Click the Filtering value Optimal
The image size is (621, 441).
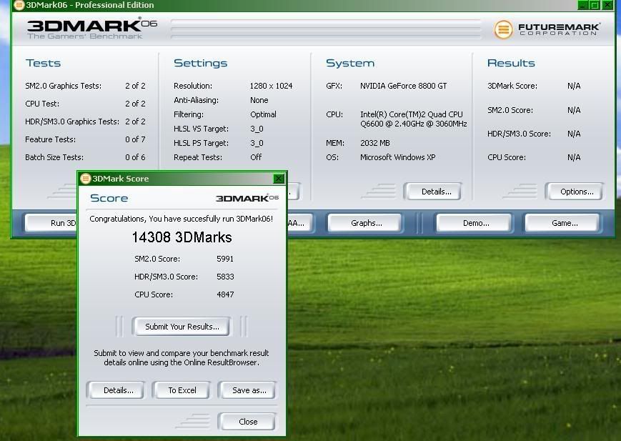(263, 114)
